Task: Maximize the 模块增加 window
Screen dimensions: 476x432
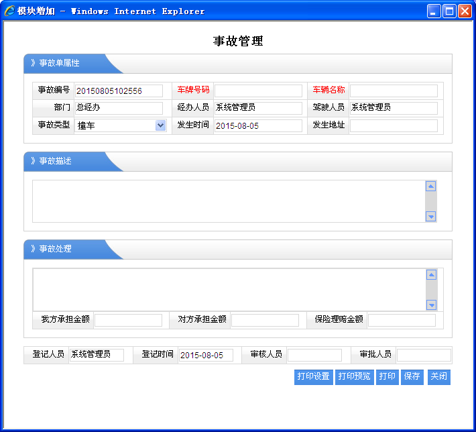Action: (x=449, y=11)
